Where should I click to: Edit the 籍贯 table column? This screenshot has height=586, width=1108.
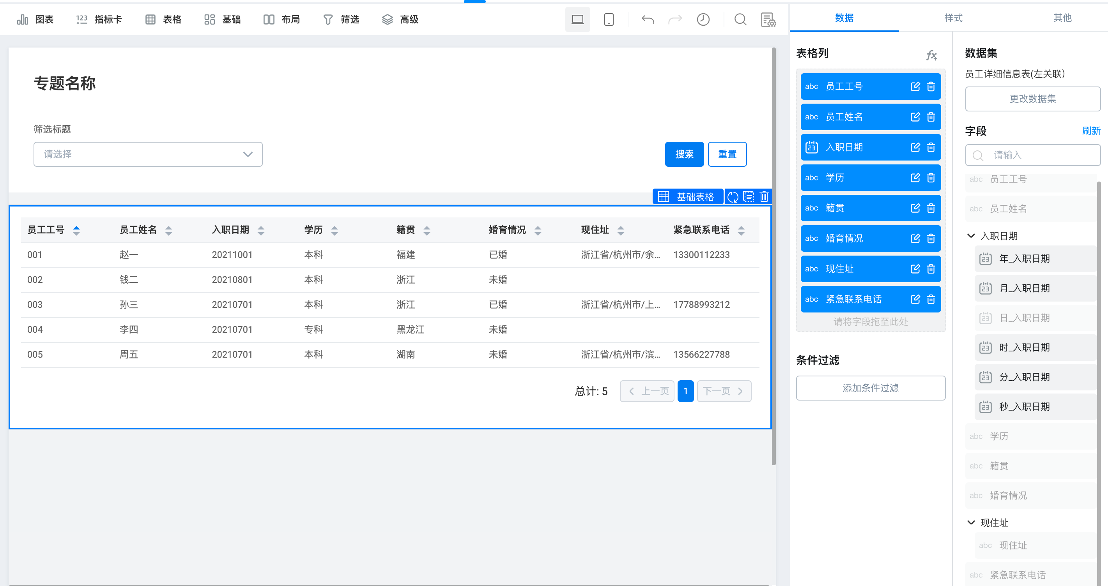[915, 208]
